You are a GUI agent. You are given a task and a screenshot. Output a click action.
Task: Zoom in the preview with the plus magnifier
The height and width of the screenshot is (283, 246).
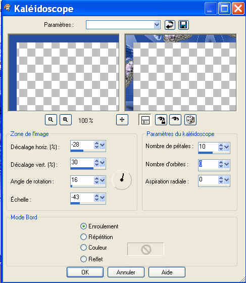pos(66,119)
